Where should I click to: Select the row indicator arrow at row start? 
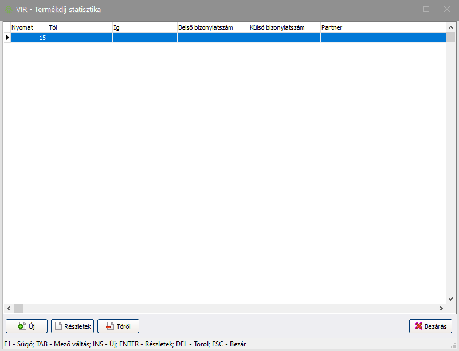click(7, 38)
